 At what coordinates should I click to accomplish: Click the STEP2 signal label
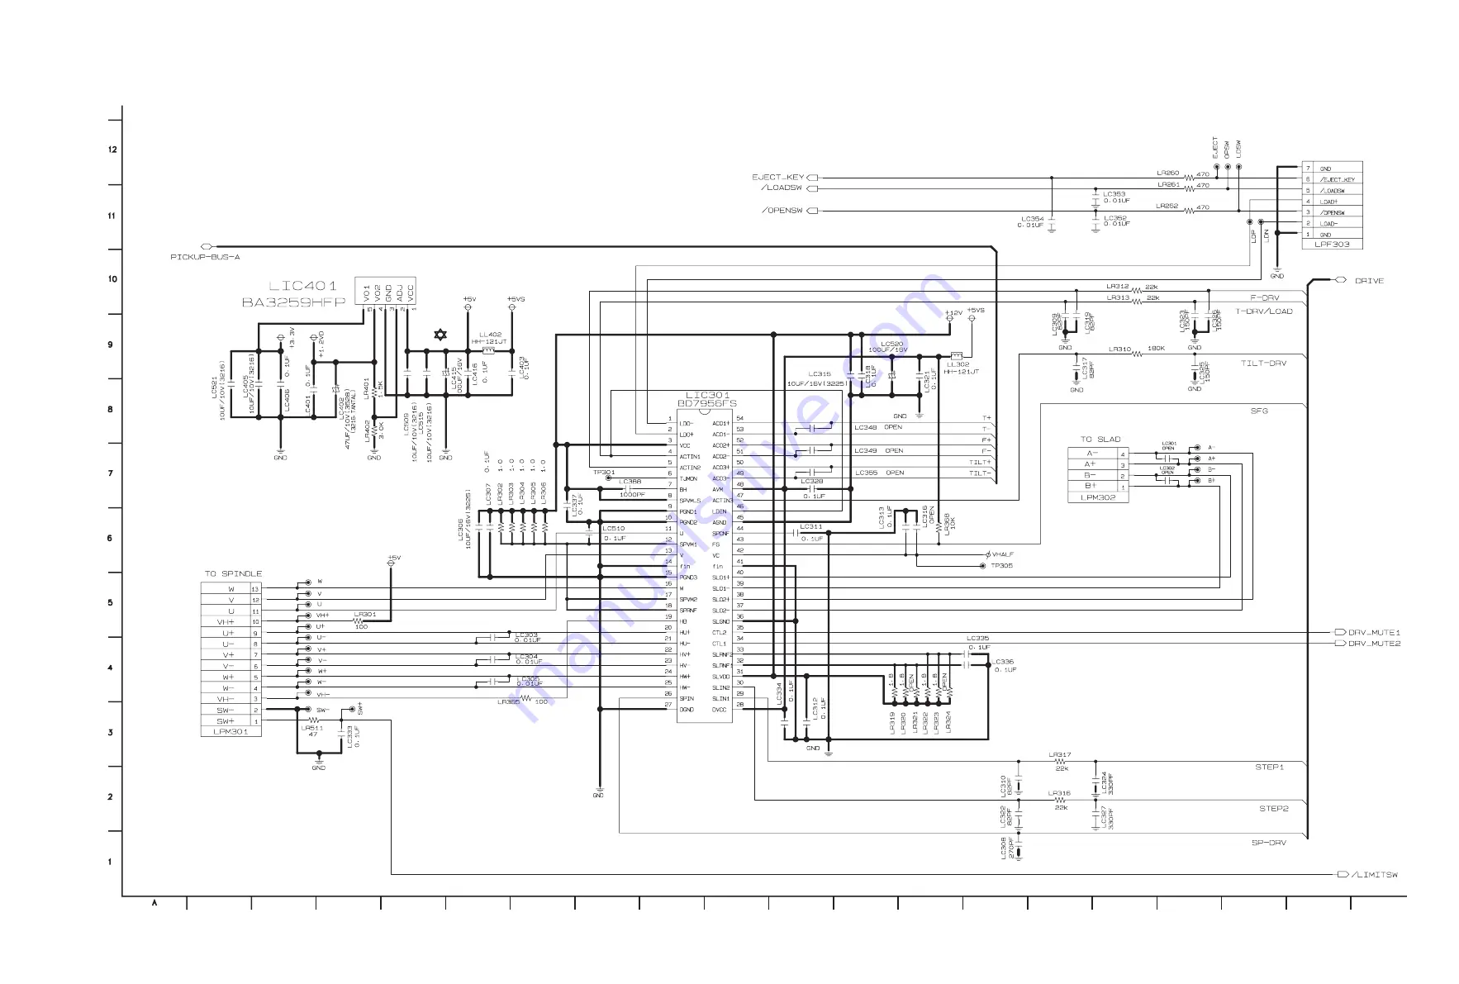pos(1273,809)
